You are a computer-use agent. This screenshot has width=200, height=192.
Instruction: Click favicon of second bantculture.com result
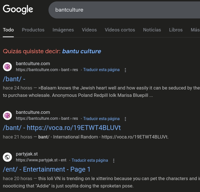click(x=7, y=116)
